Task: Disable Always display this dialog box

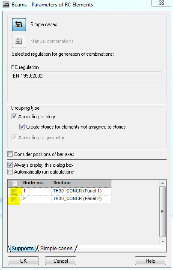Action: (10, 165)
